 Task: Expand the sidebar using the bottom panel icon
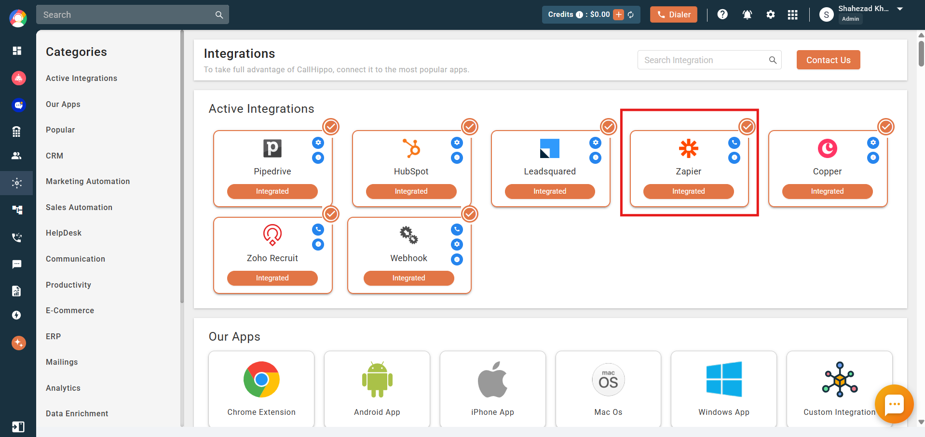click(18, 427)
